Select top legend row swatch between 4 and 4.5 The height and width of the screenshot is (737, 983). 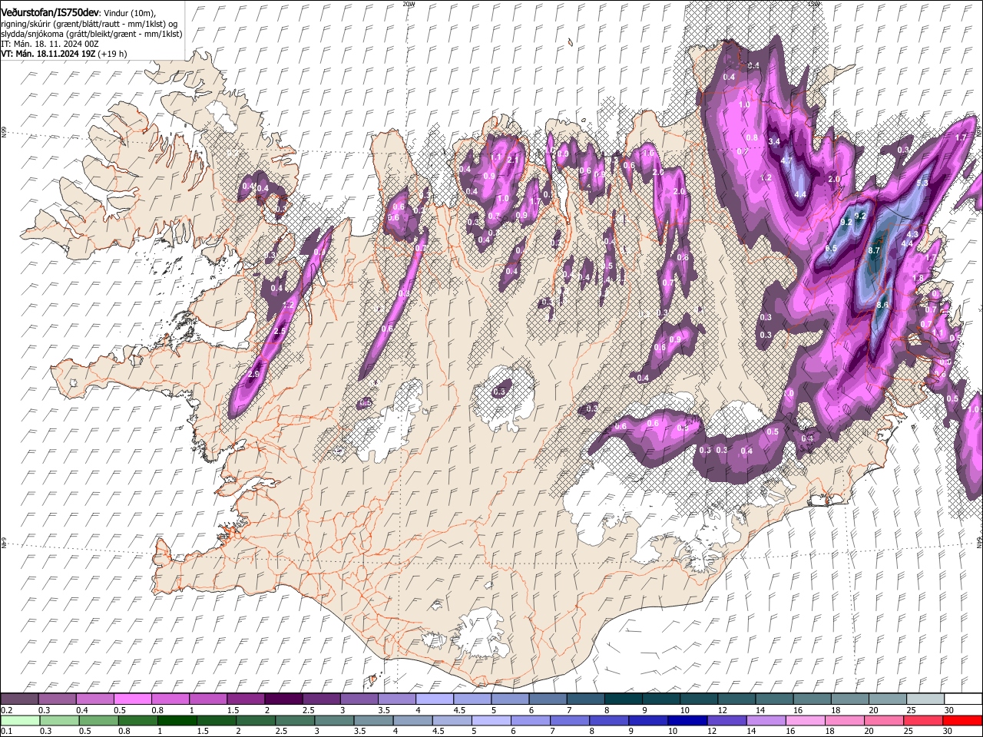pyautogui.click(x=434, y=699)
